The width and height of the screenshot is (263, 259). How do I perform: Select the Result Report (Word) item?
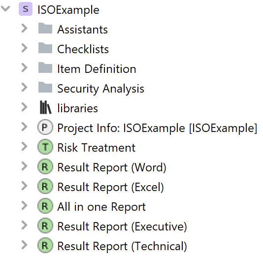[112, 167]
